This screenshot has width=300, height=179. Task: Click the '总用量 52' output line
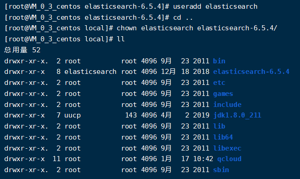(x=23, y=50)
